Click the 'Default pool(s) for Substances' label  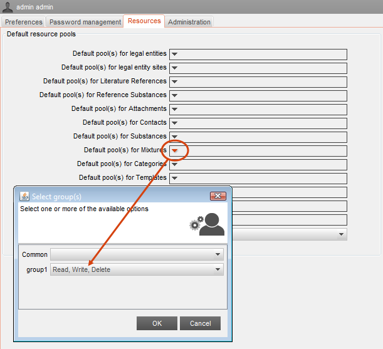click(x=120, y=136)
